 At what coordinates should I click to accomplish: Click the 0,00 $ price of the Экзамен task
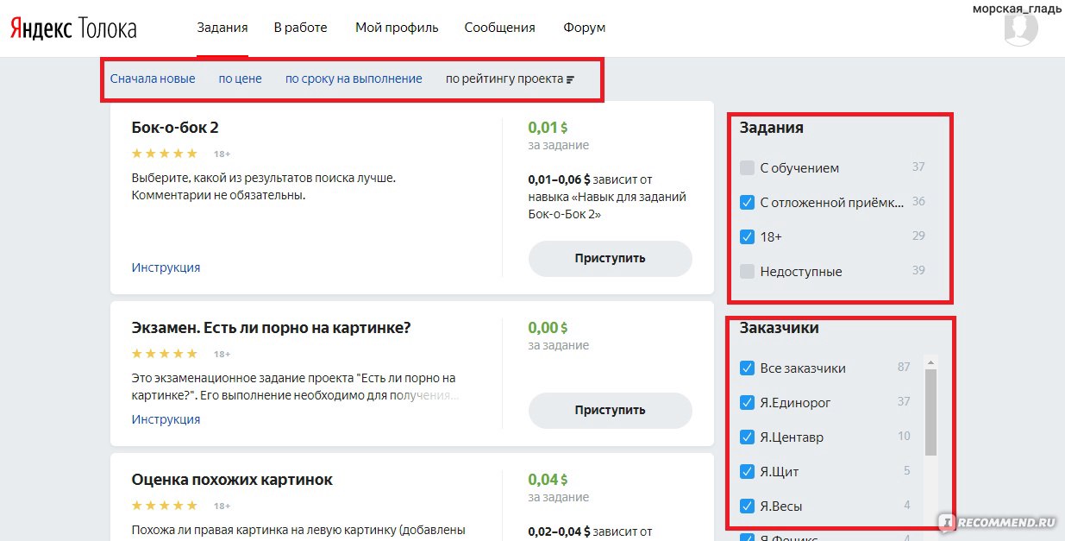[548, 328]
